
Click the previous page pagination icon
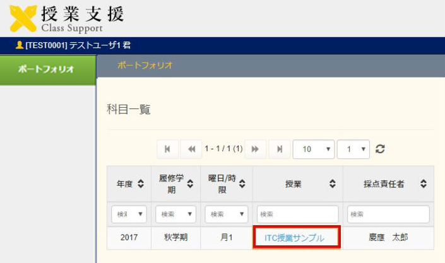click(190, 149)
